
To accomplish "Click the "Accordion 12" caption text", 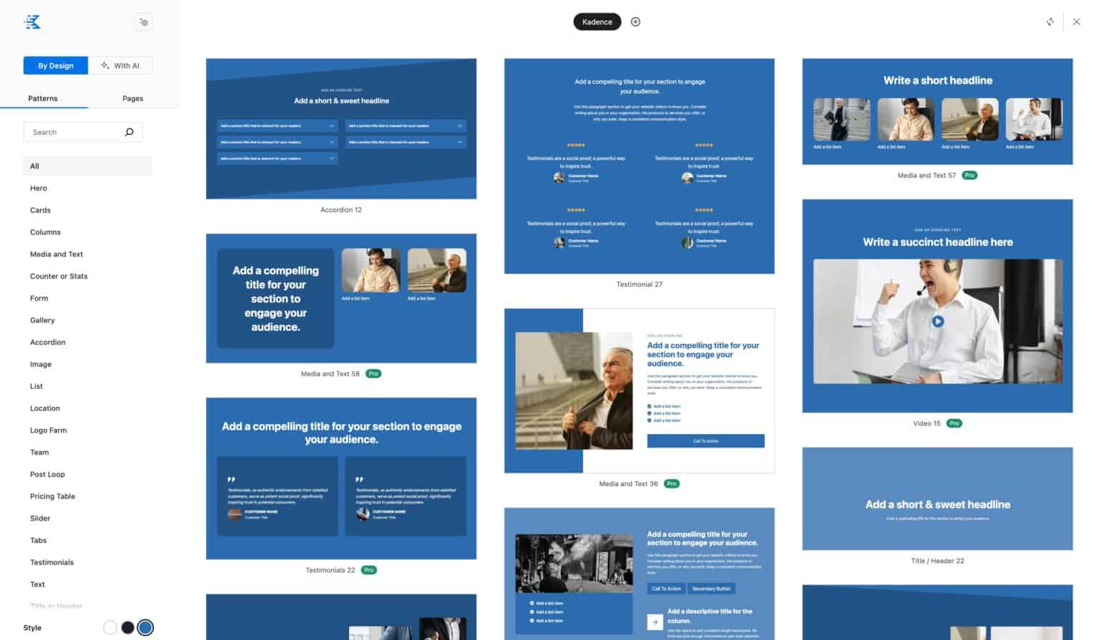I will coord(341,210).
